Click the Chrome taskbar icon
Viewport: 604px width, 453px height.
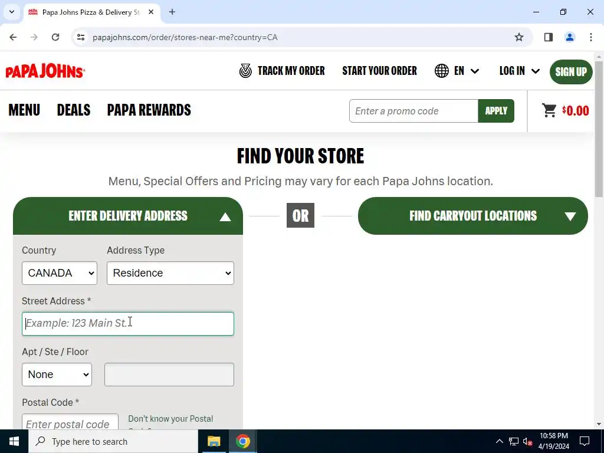242,441
